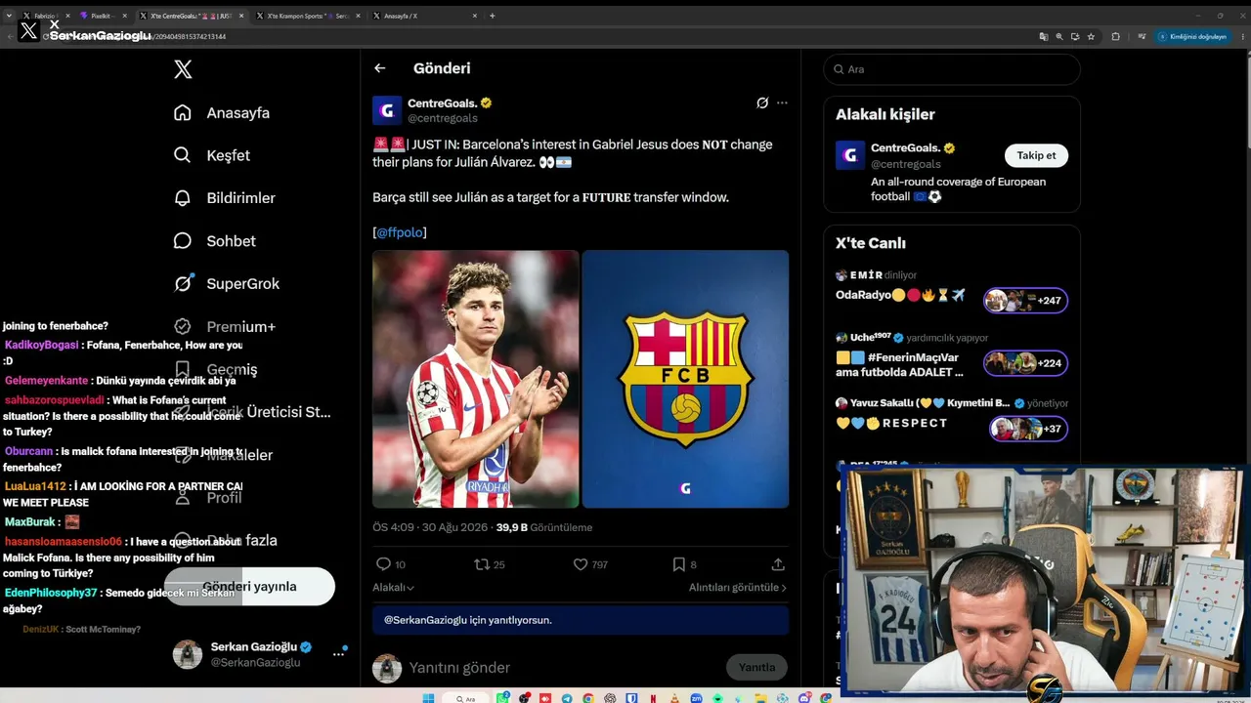The width and height of the screenshot is (1251, 703).
Task: Click the reply icon with 10 replies
Action: [x=384, y=564]
